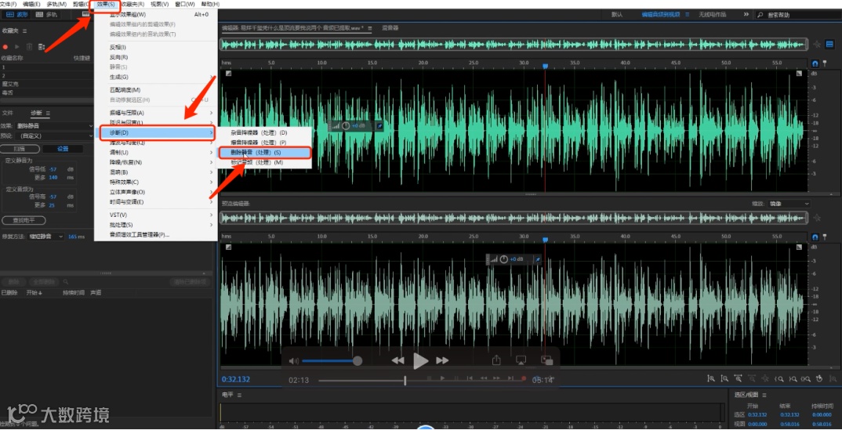Click the upper HUD volume knob

[x=346, y=125]
